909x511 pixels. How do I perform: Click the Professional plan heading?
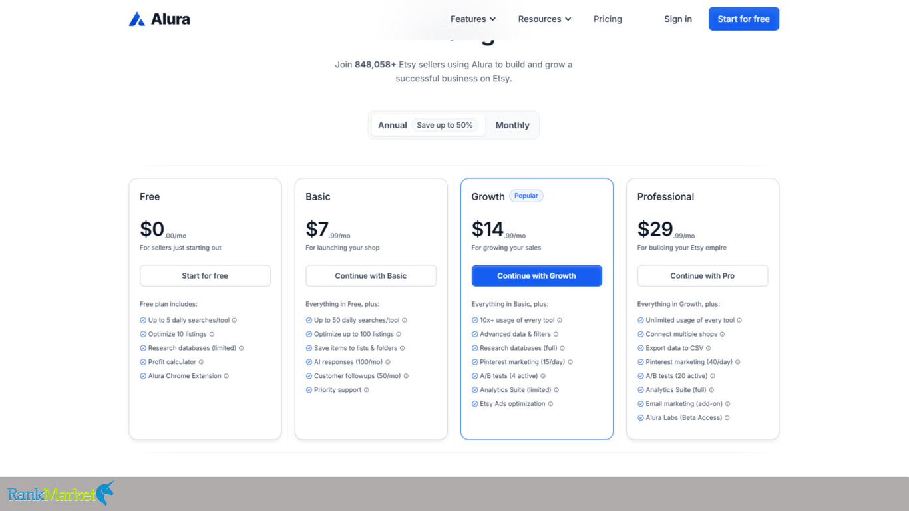pos(665,196)
